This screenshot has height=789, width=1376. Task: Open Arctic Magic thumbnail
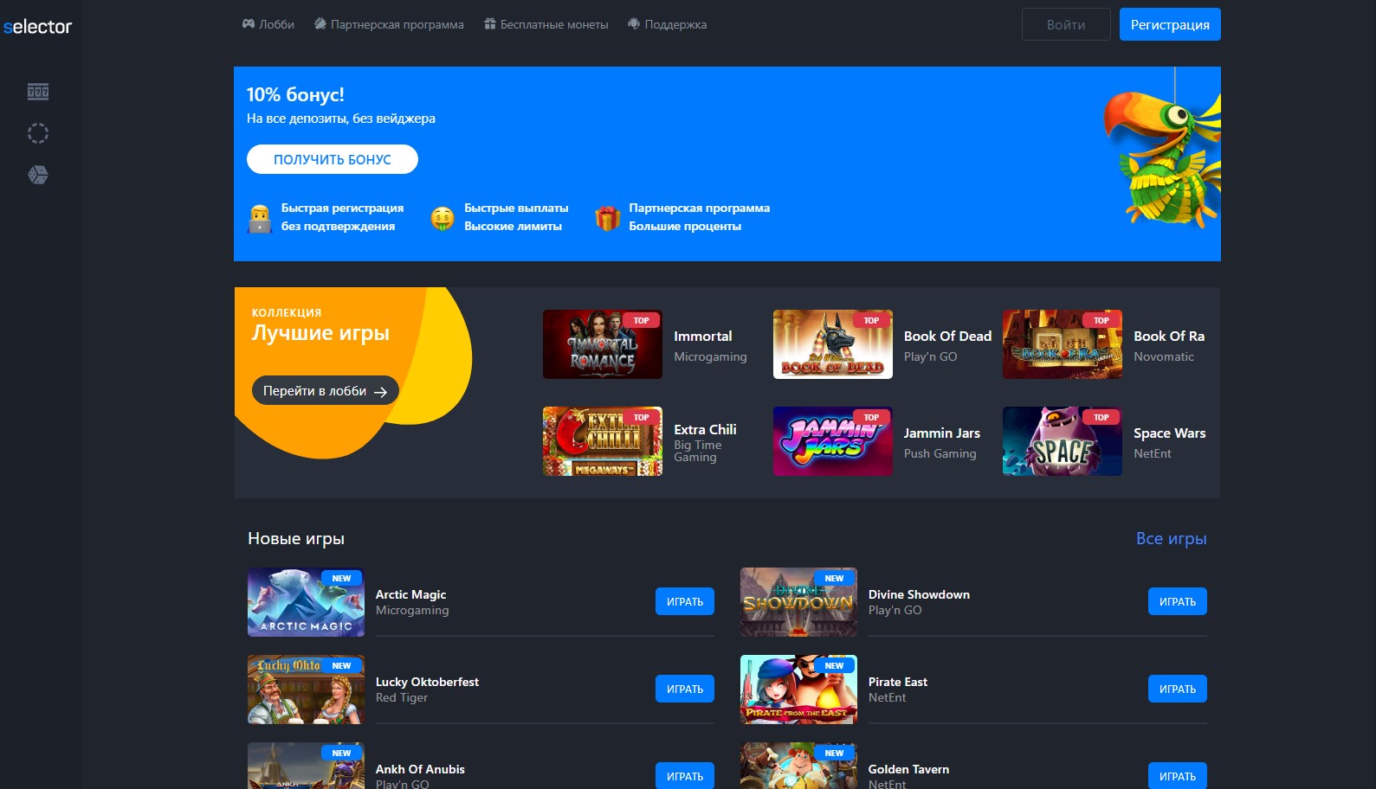(306, 602)
